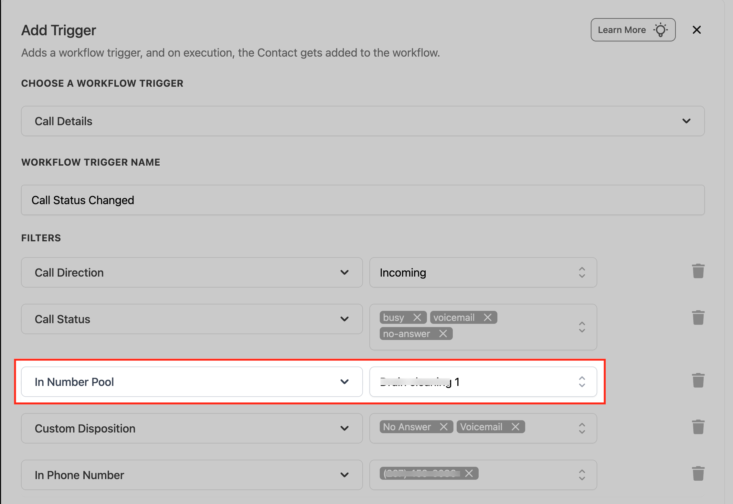Remove the blurred phone number tag

click(x=469, y=473)
